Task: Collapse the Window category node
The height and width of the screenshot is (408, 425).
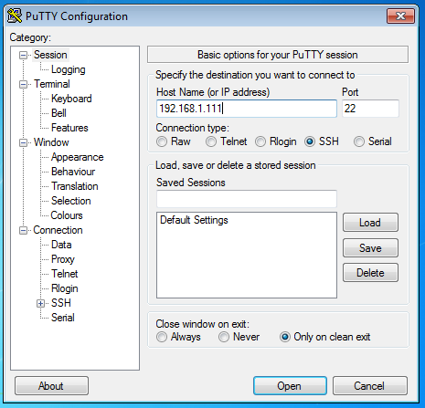Action: pos(23,142)
